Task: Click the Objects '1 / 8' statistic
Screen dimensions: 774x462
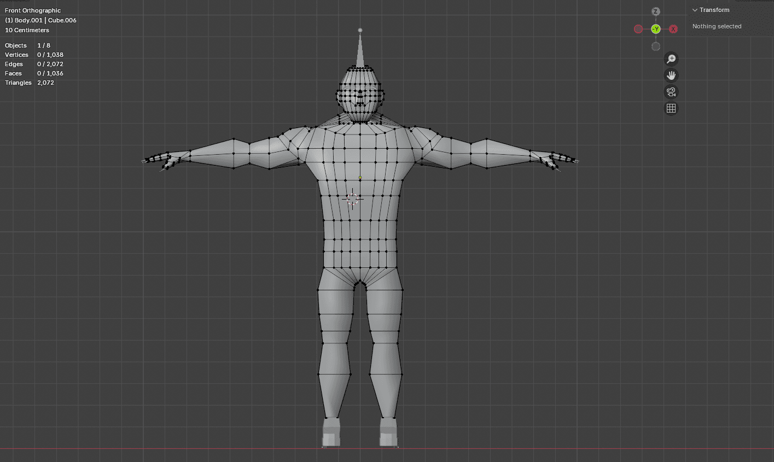Action: point(43,45)
